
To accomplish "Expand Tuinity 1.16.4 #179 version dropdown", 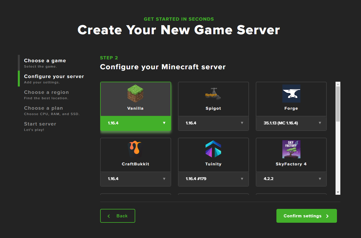I will [213, 179].
